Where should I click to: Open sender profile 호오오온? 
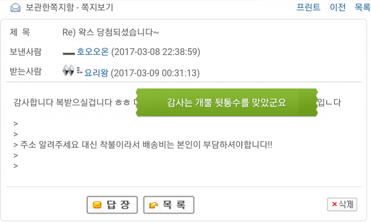(x=92, y=51)
